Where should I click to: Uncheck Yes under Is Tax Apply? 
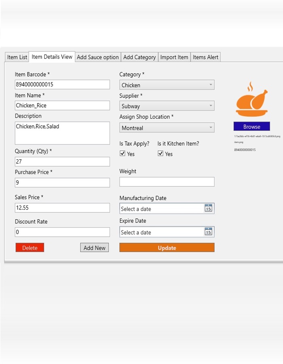pyautogui.click(x=123, y=153)
